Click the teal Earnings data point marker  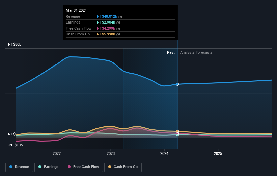[177, 135]
